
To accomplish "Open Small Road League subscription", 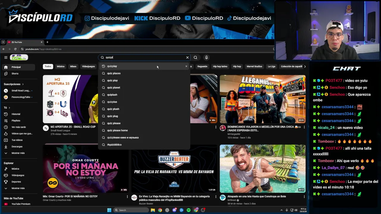I will point(18,91).
